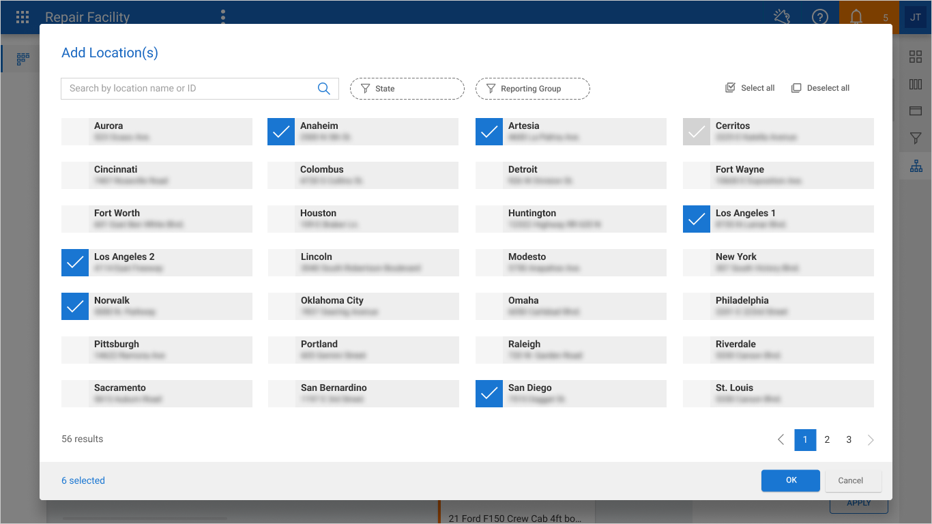Screen dimensions: 932x524
Task: Go to page 3 of results
Action: pos(849,439)
